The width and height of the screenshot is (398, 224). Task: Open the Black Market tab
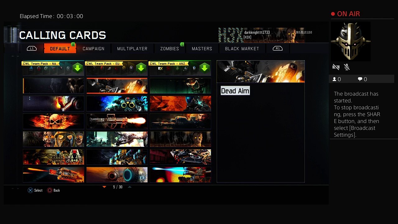242,49
